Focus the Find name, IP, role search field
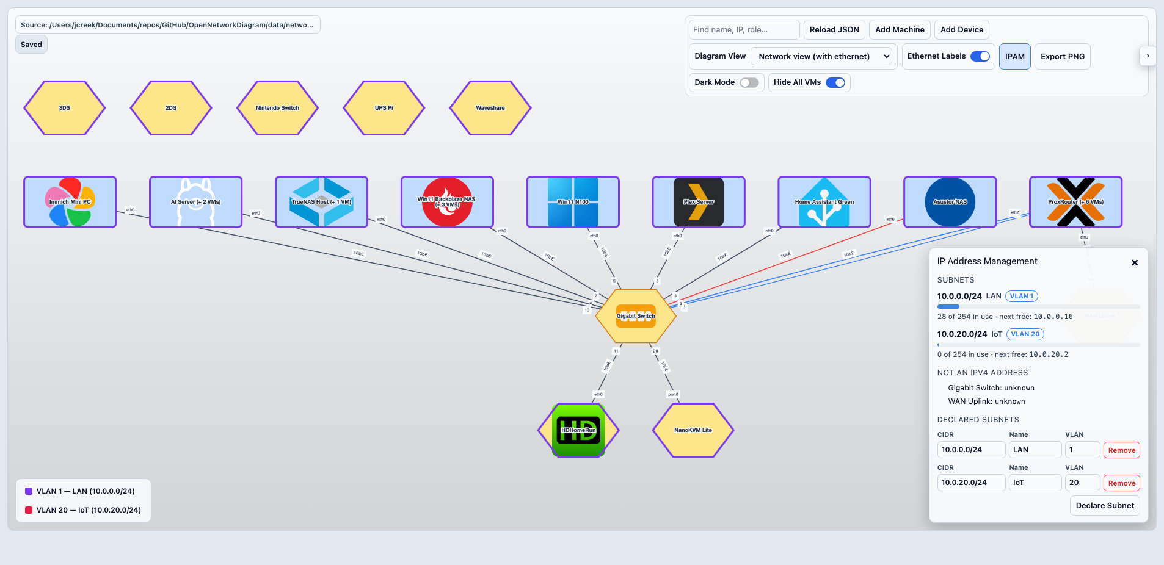This screenshot has width=1164, height=565. coord(744,29)
